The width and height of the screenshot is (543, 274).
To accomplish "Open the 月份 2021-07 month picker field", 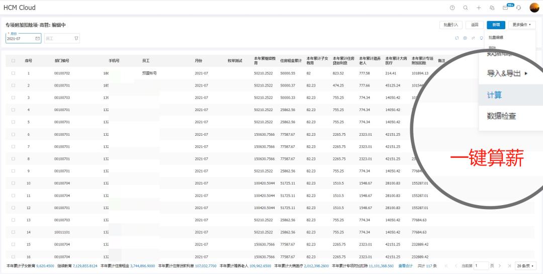I will (23, 38).
